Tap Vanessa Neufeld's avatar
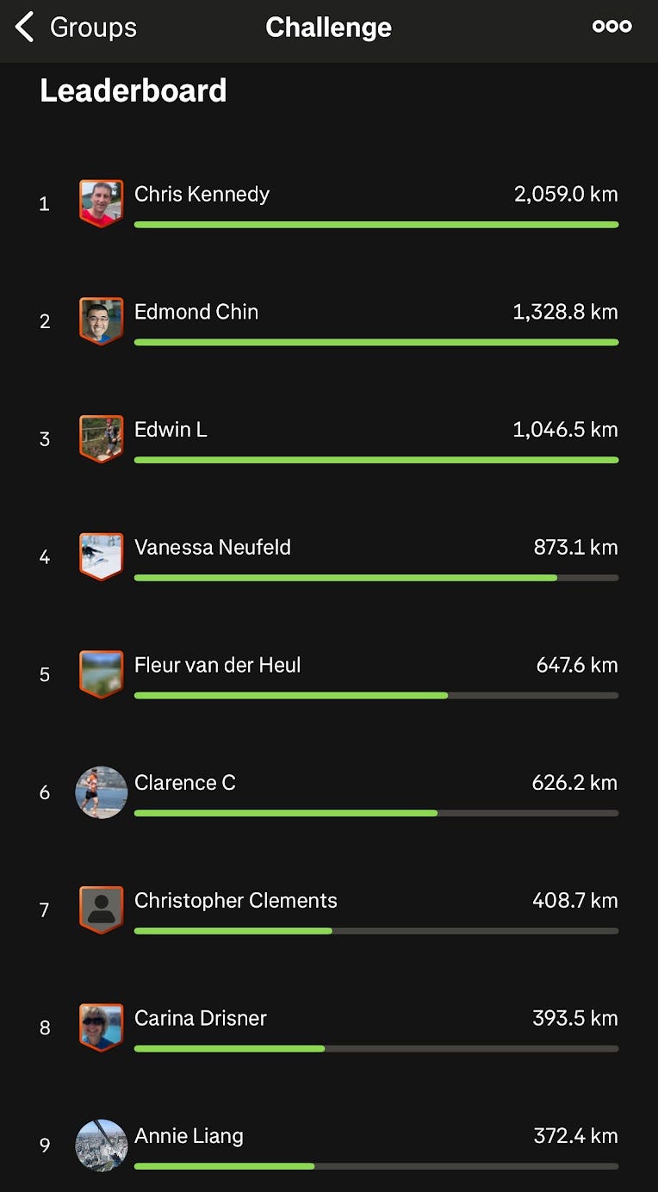Viewport: 658px width, 1192px height. coord(101,556)
